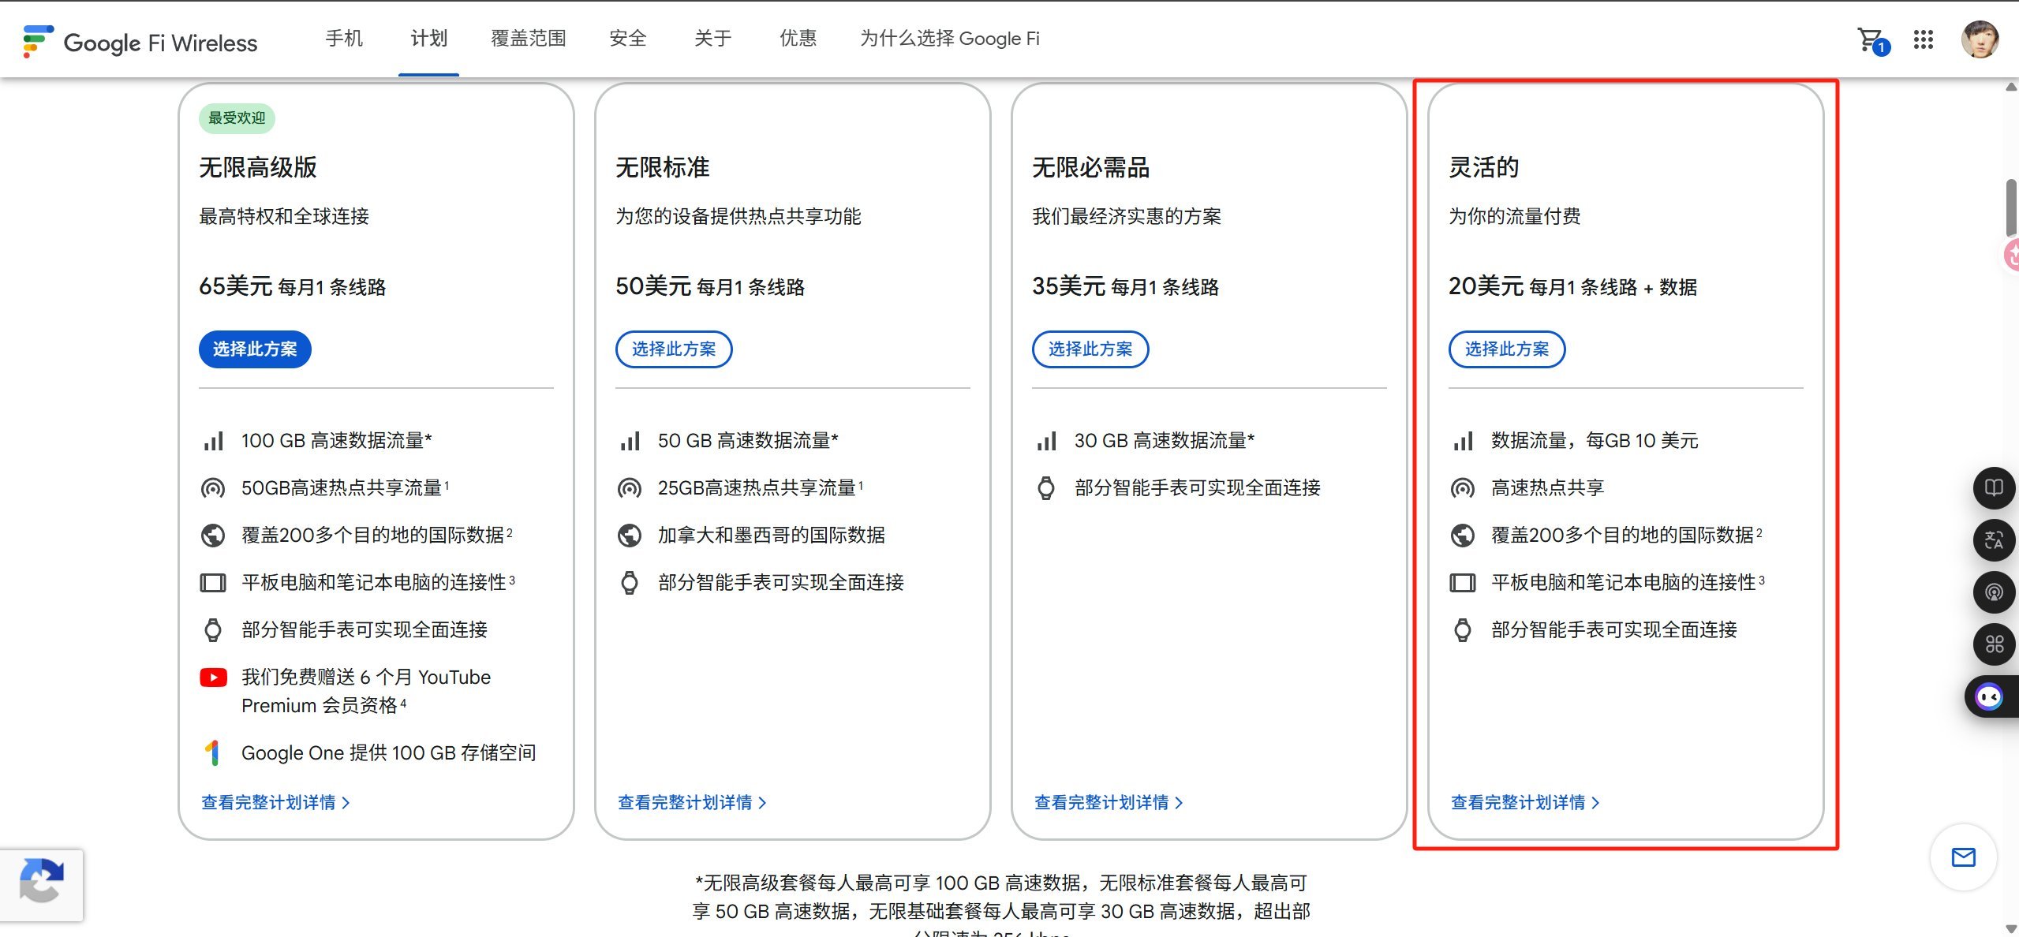Image resolution: width=2019 pixels, height=937 pixels.
Task: Click the YouTube icon in premium plan
Action: coord(213,678)
